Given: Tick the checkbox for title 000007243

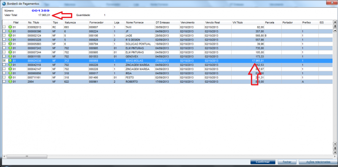Looking at the screenshot, I should 4,48.
